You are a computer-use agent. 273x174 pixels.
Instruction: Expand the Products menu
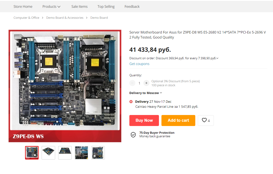tap(51, 6)
